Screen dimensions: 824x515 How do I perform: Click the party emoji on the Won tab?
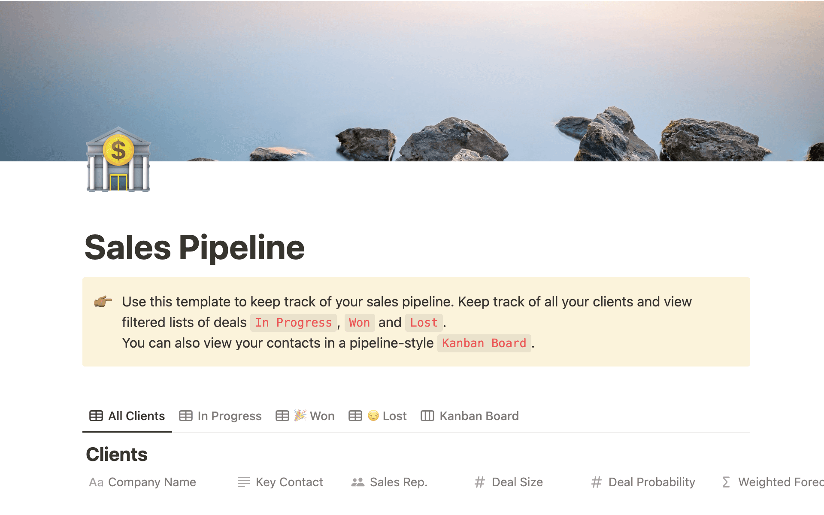[300, 415]
